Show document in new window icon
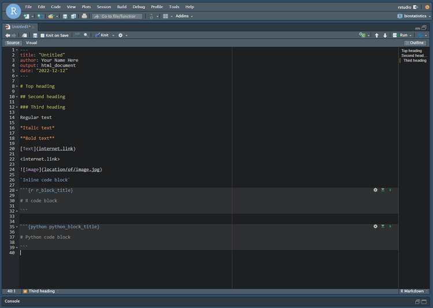433x308 pixels. point(24,35)
